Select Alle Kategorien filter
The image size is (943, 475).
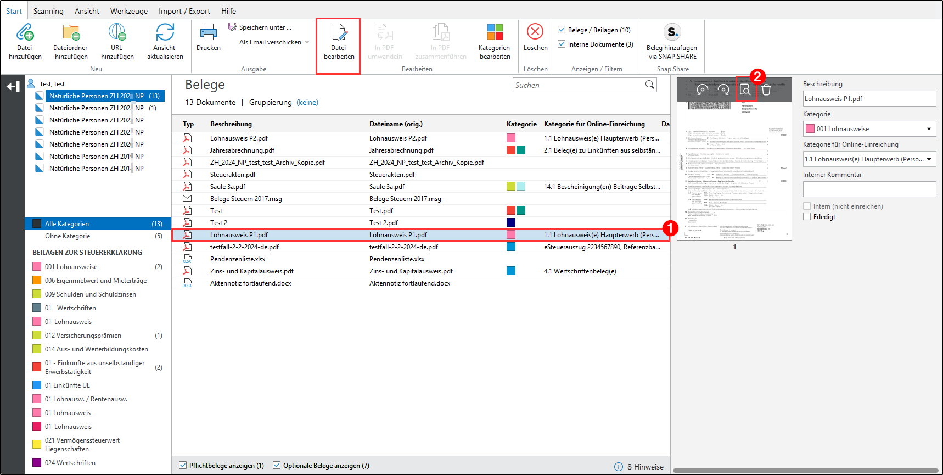click(98, 223)
